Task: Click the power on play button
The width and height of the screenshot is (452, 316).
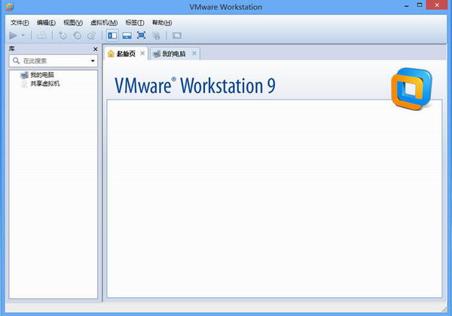Action: pos(14,35)
